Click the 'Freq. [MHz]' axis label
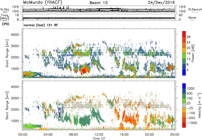Image resolution: width=202 pixels, height=140 pixels. tap(5, 17)
